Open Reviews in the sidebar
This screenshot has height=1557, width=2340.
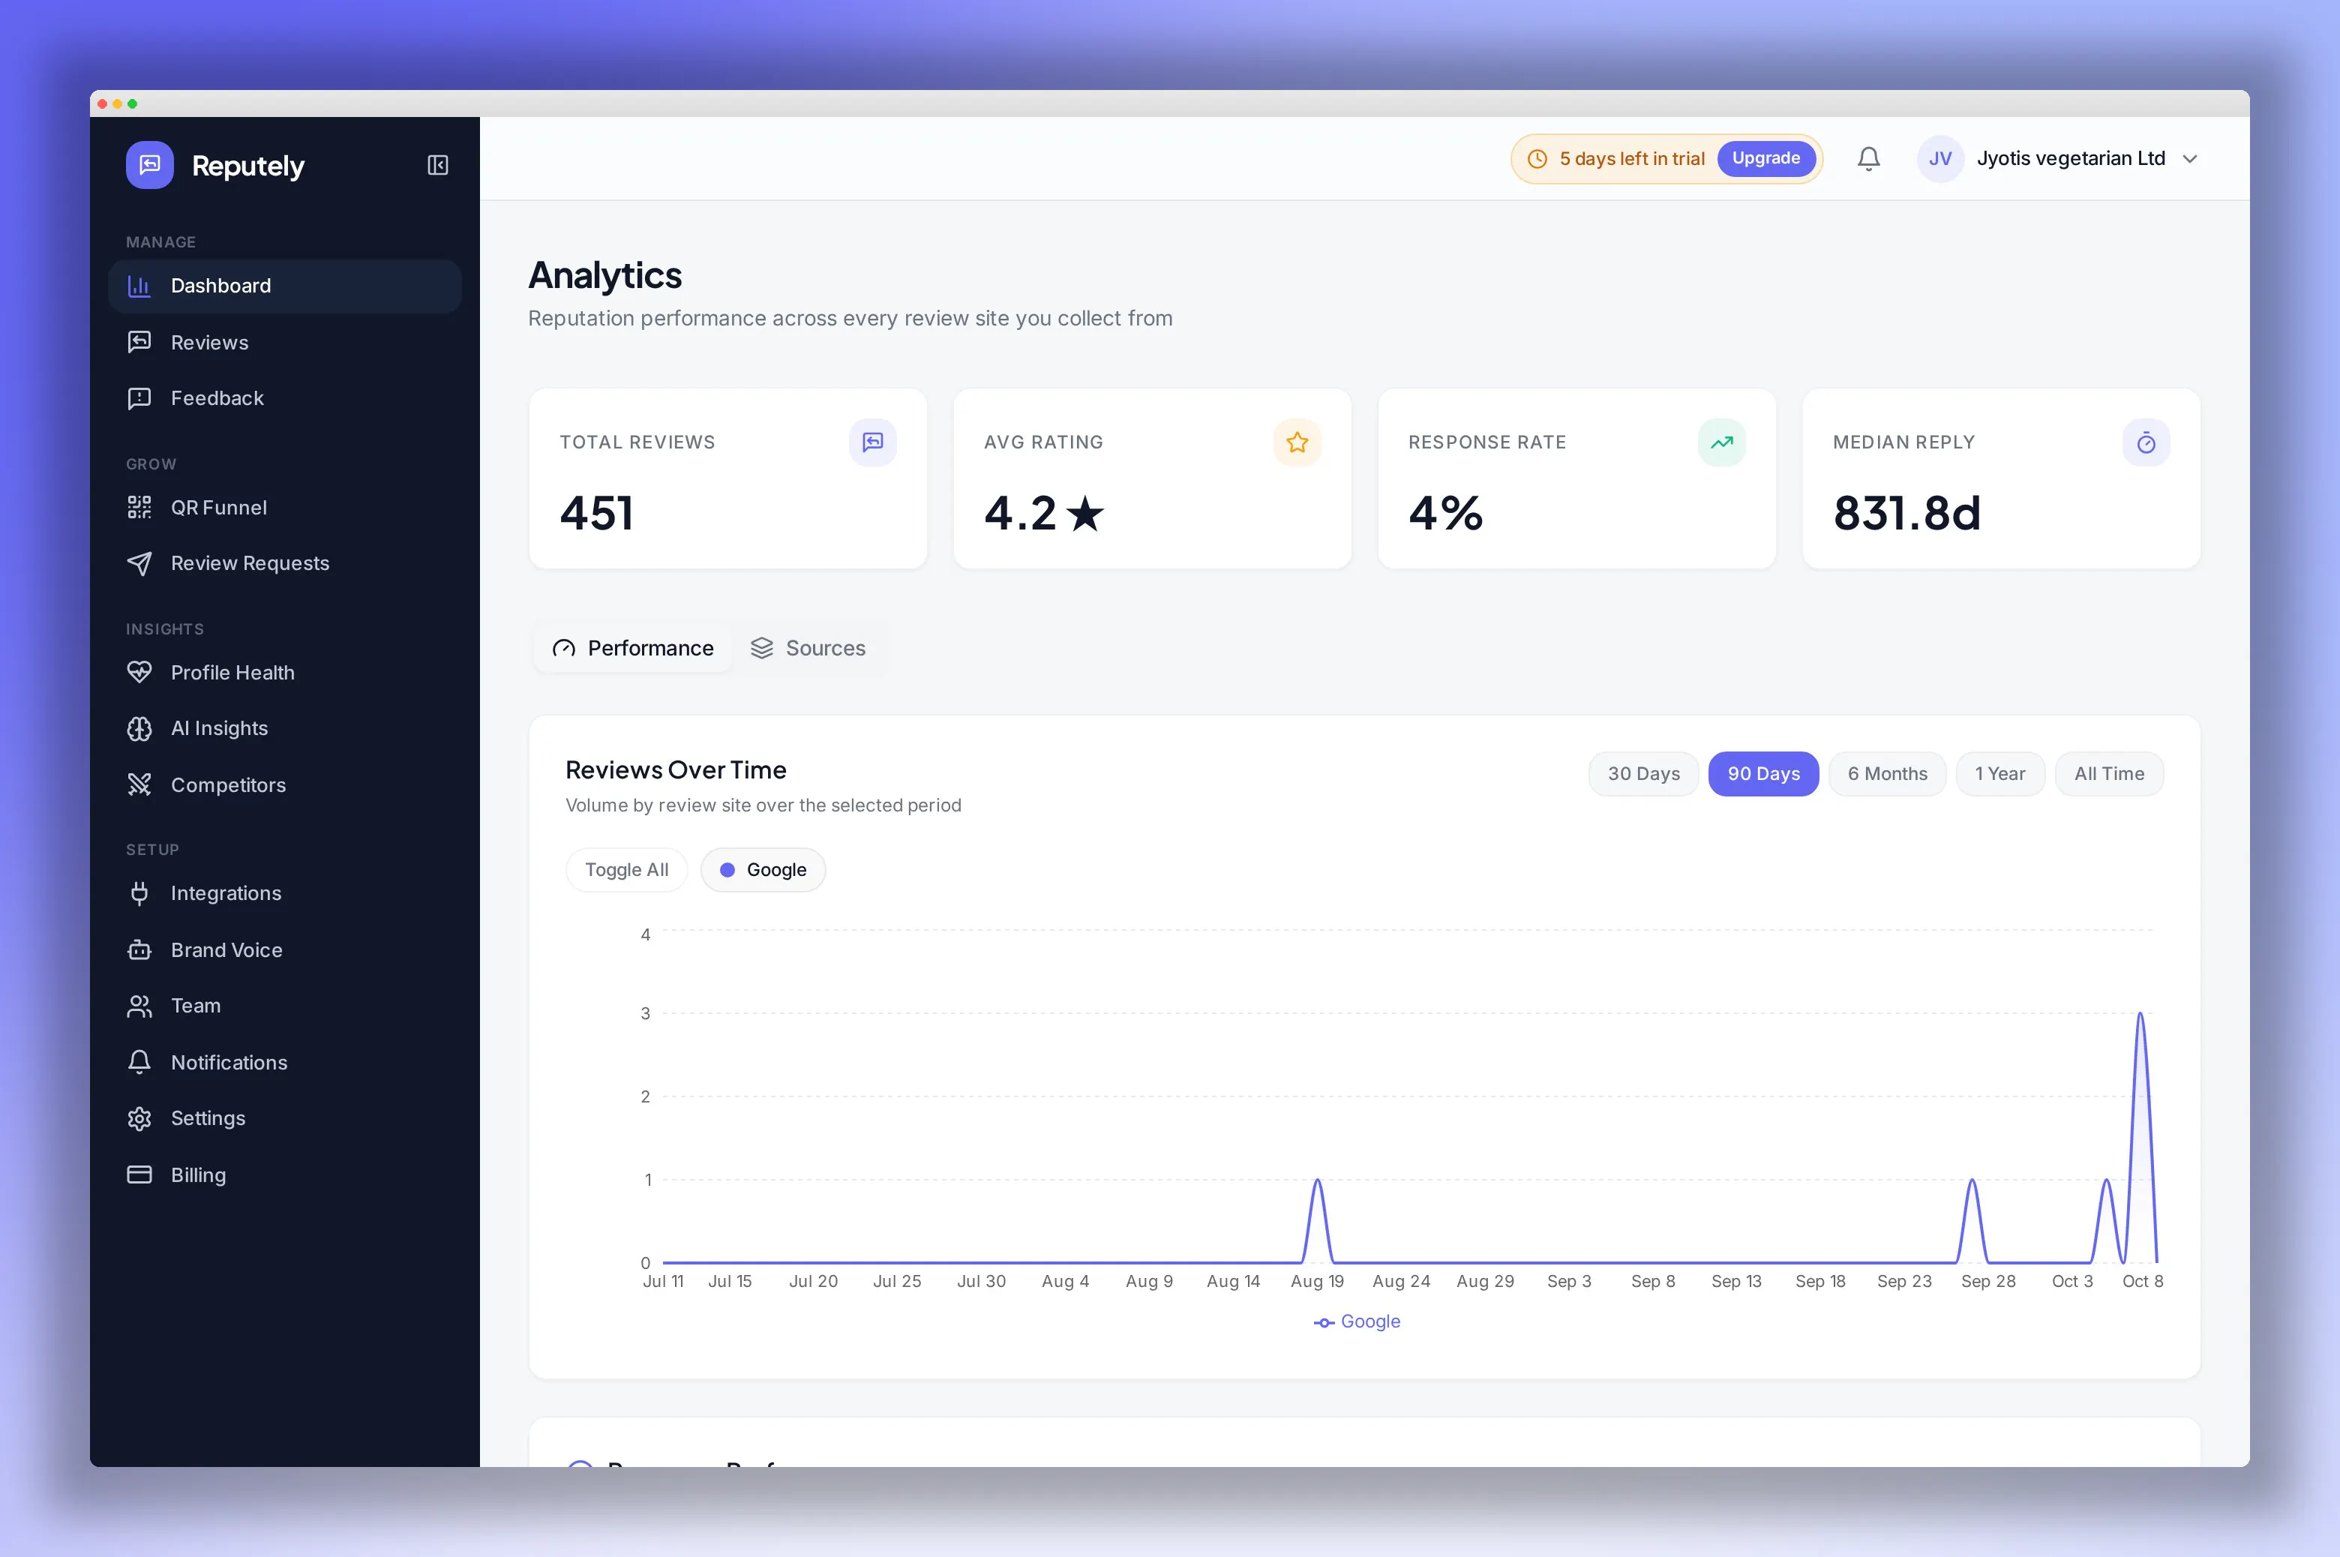[x=285, y=341]
